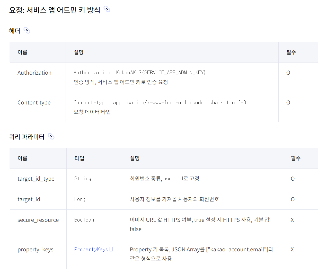The width and height of the screenshot is (326, 273).
Task: Click the anchor icon next to 쿼리 파라미터 heading
Action: [x=51, y=137]
